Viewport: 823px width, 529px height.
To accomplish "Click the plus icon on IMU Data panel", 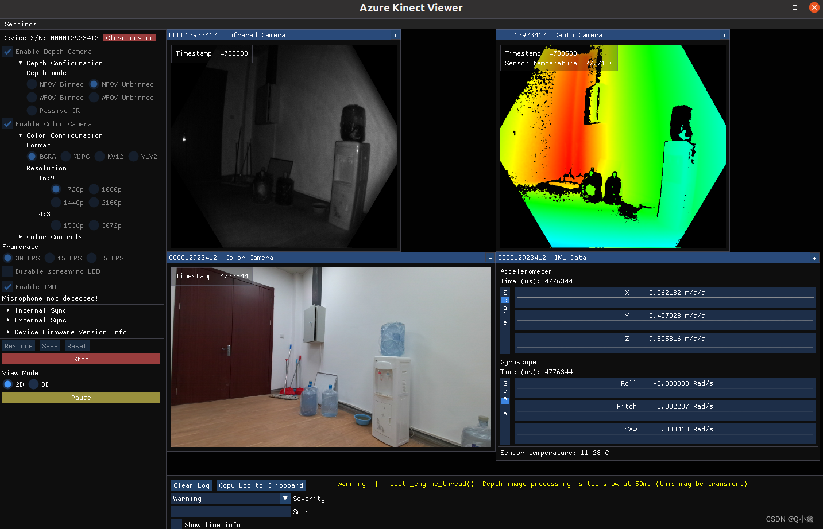I will click(x=814, y=258).
